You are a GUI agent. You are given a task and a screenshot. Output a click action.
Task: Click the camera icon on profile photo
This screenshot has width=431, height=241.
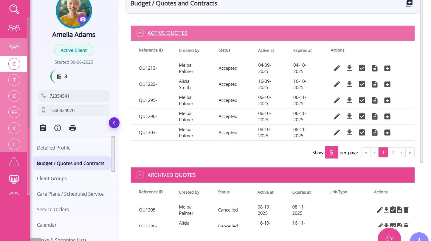83,19
